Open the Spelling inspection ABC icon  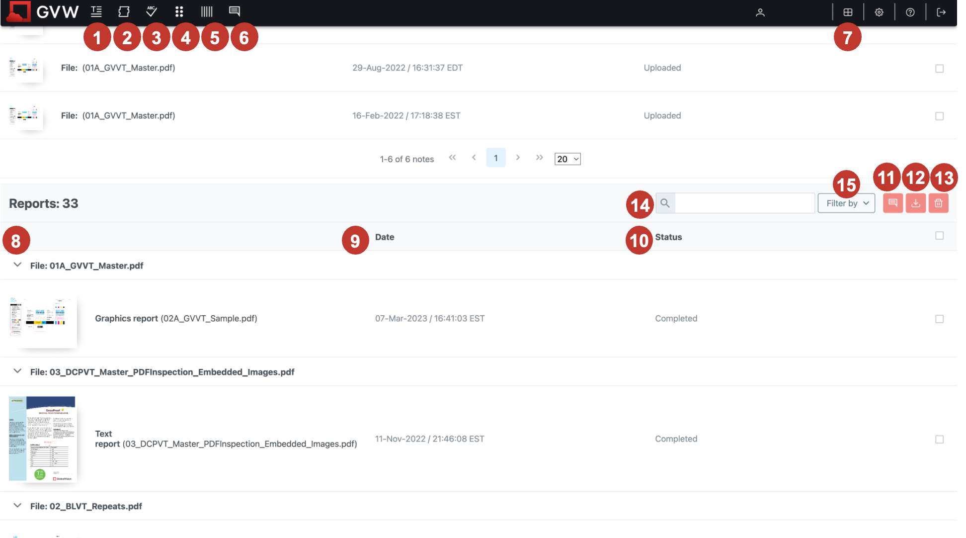[152, 11]
